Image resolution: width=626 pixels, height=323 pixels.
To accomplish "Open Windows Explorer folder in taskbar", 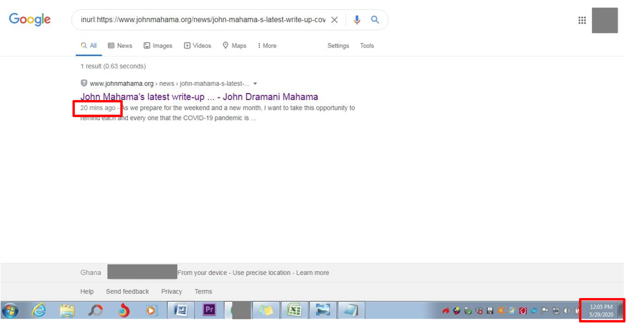I will (x=67, y=310).
